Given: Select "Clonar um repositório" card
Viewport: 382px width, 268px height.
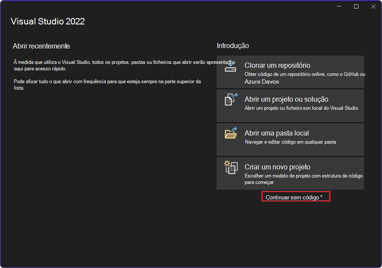Looking at the screenshot, I should [290, 72].
